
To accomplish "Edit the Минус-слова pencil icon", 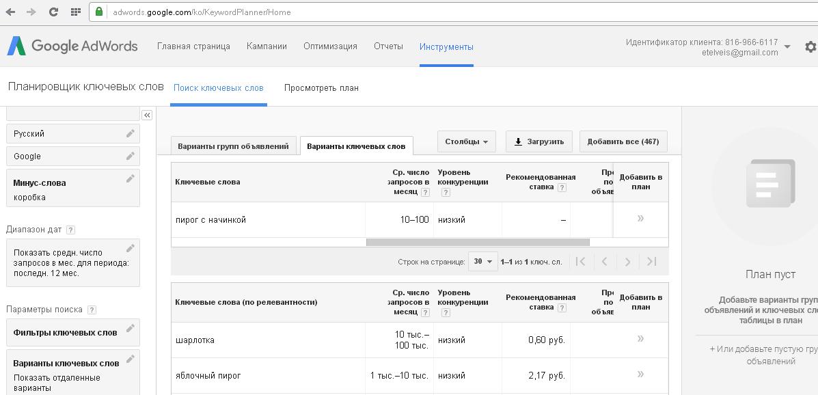I will 131,179.
